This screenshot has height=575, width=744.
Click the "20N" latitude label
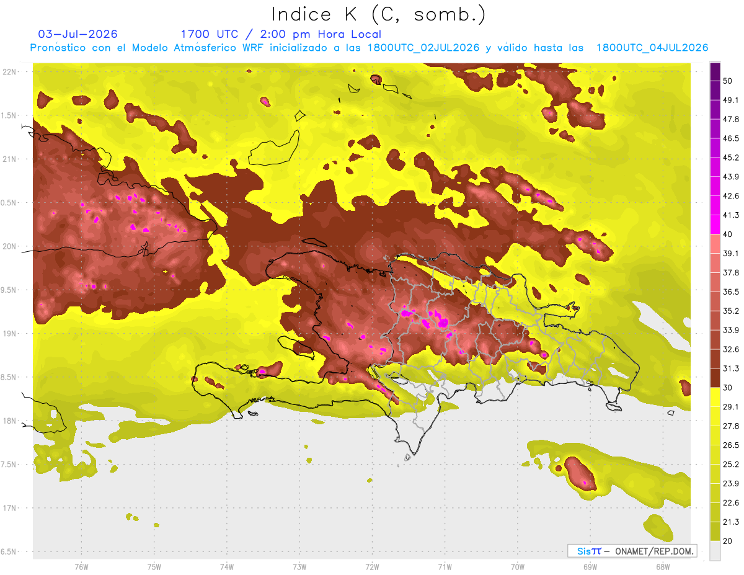pyautogui.click(x=9, y=246)
